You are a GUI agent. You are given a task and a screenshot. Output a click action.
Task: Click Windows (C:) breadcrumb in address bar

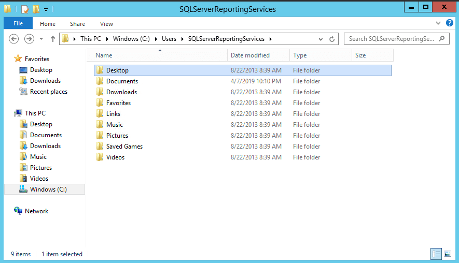(131, 39)
